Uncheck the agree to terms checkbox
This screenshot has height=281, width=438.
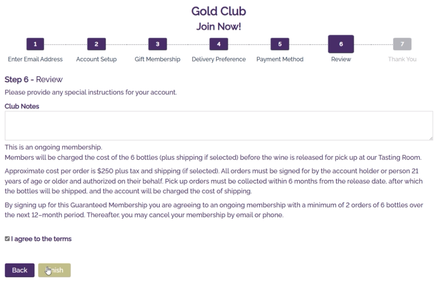(x=7, y=239)
